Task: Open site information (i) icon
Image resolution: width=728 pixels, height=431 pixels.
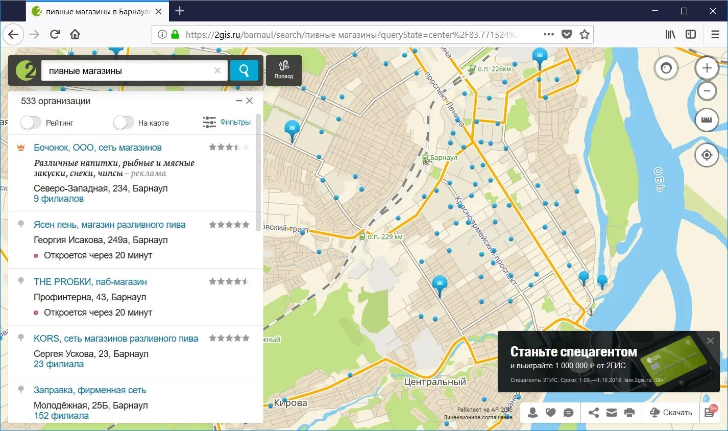Action: tap(162, 34)
